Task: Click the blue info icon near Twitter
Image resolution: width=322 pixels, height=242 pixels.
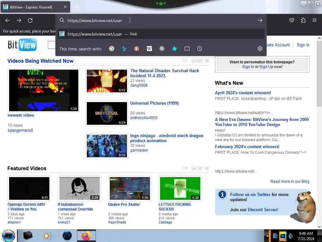Action: tap(222, 194)
